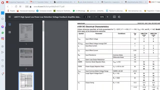160x90 pixels.
Task: Open the Телеграм онлайн bookmark
Action: pyautogui.click(x=44, y=11)
